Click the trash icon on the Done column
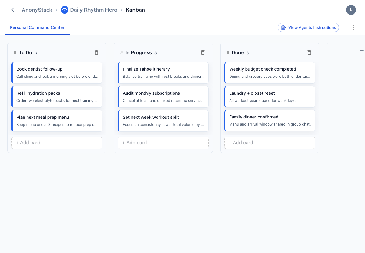365x253 pixels. pos(309,52)
